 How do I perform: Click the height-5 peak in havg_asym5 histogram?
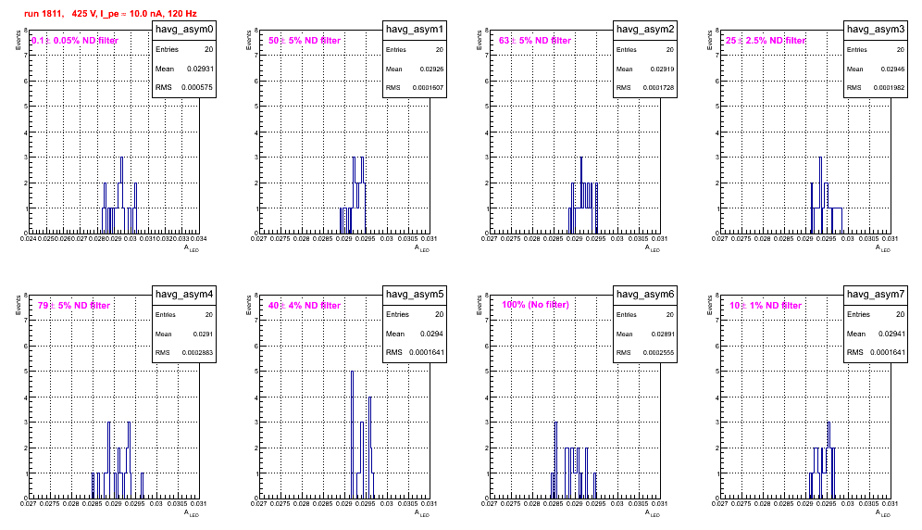352,435
